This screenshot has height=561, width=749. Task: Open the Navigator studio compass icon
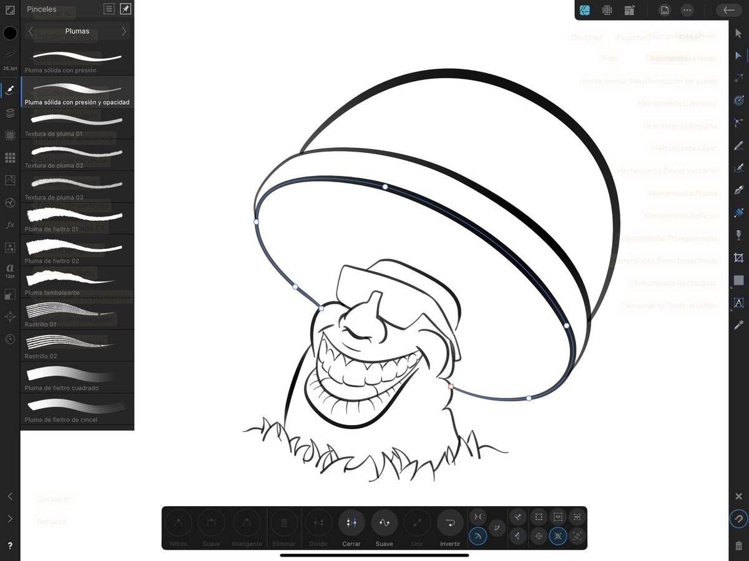tap(10, 316)
